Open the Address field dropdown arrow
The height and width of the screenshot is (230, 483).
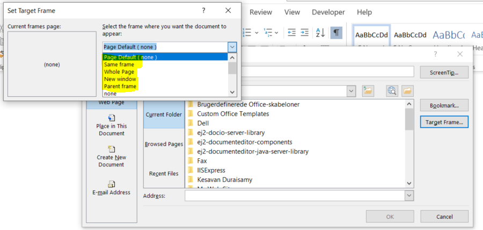coord(409,196)
